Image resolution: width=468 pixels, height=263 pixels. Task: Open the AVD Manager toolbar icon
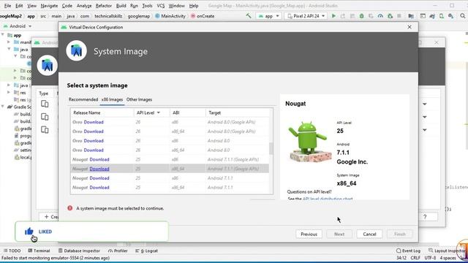(x=442, y=16)
